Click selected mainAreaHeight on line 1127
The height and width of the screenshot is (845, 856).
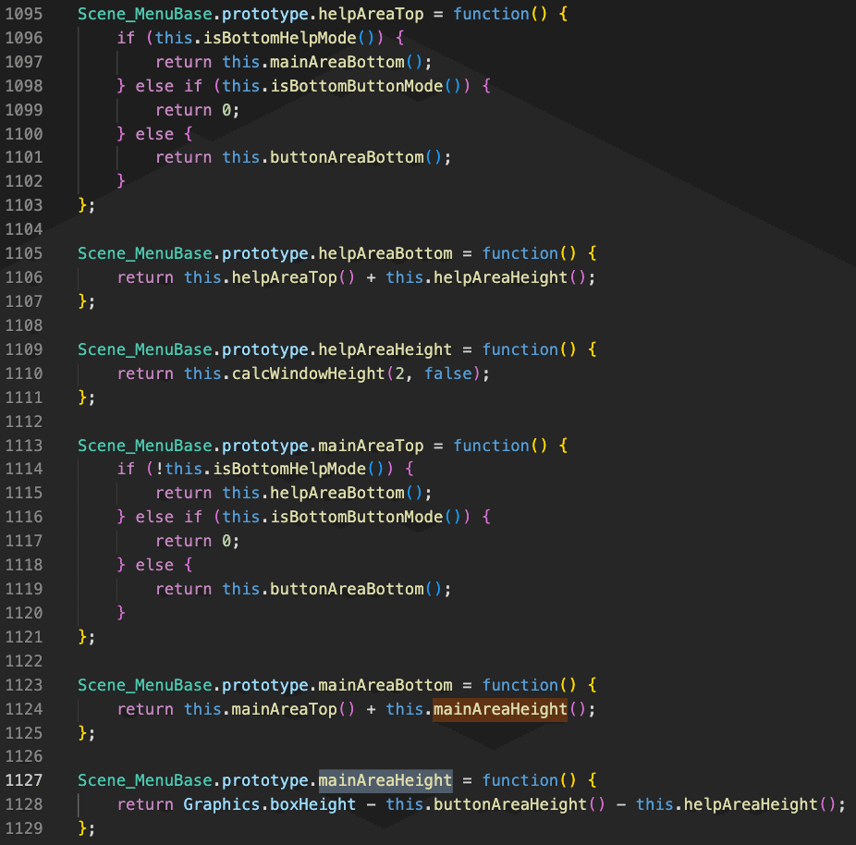(x=385, y=780)
